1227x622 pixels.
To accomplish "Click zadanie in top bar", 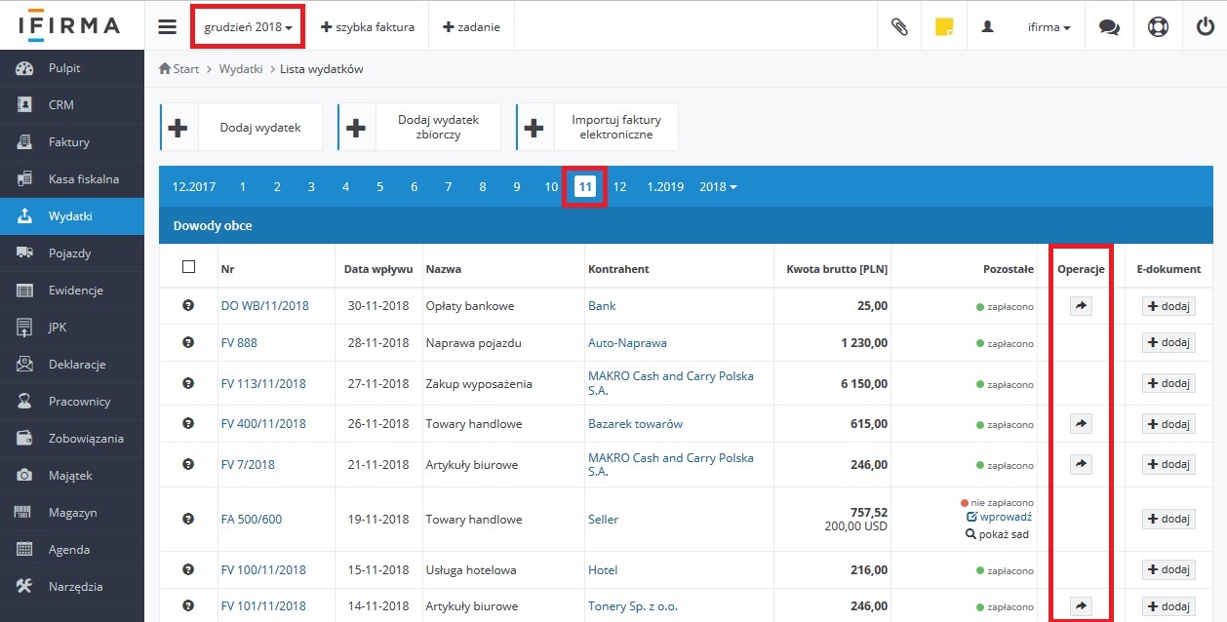I will pos(471,27).
